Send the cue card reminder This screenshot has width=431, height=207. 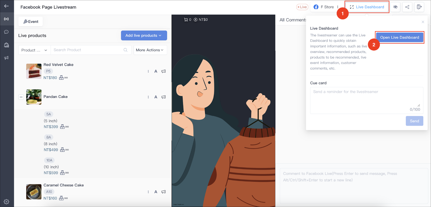(x=414, y=121)
